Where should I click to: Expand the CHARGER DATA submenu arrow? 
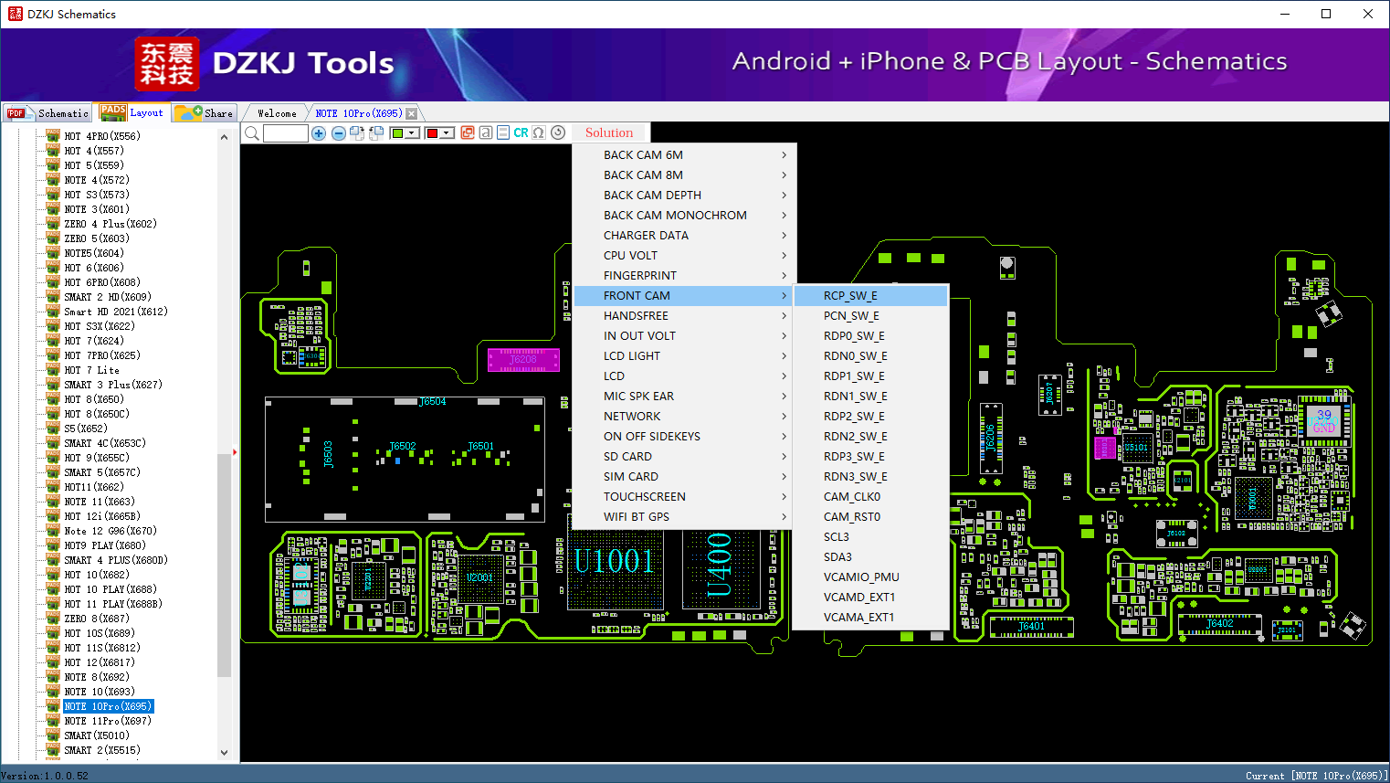[784, 236]
